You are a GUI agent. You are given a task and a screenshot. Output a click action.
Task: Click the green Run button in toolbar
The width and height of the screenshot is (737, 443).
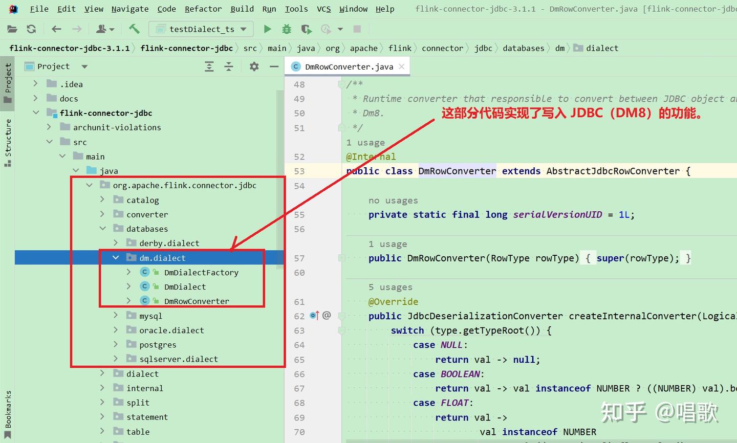click(267, 29)
